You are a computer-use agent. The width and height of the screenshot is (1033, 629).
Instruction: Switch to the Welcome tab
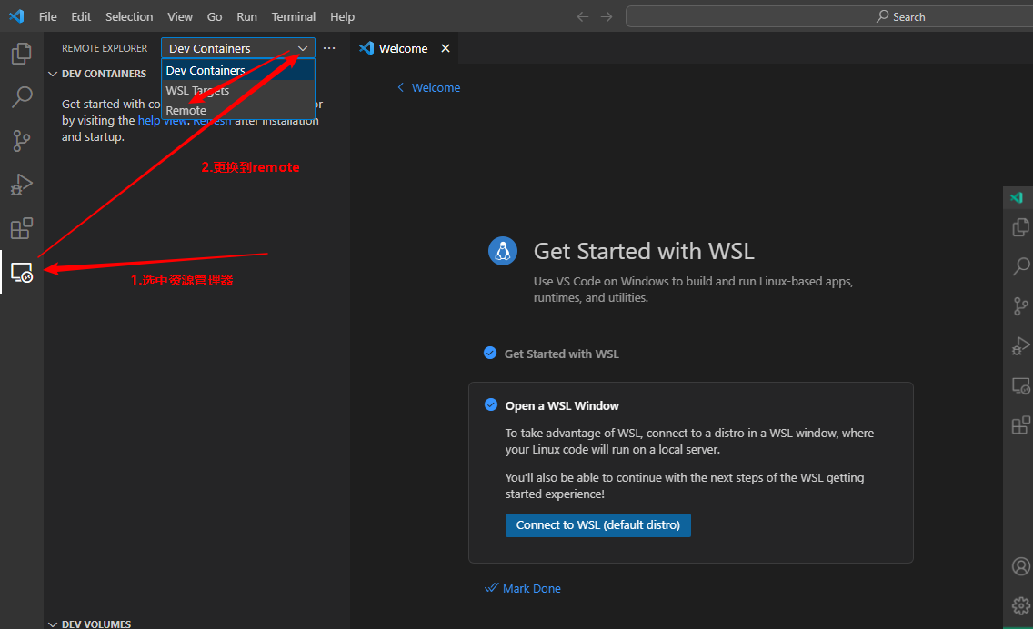coord(404,48)
